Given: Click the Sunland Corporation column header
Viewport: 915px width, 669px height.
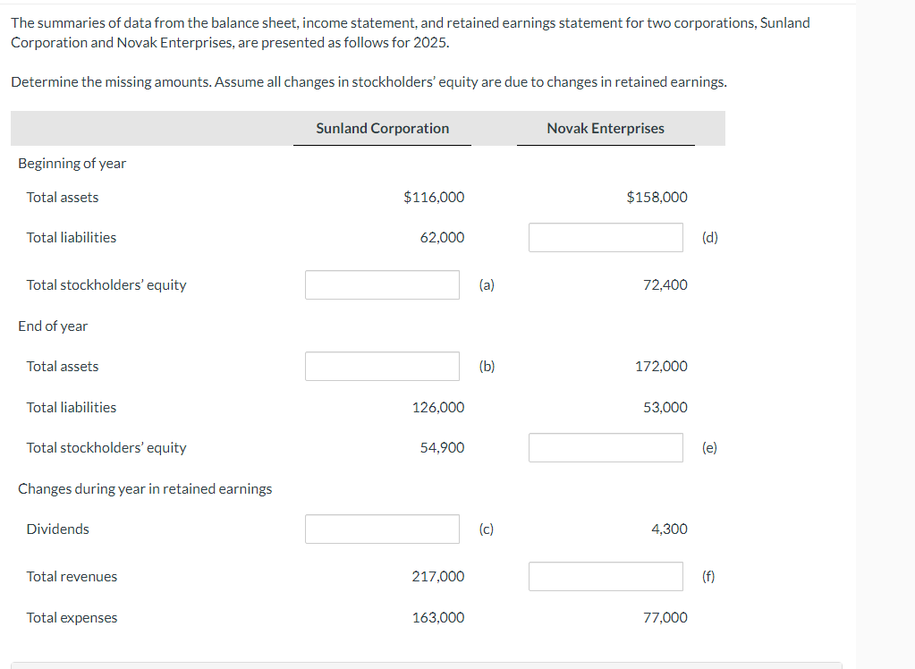Looking at the screenshot, I should 382,128.
